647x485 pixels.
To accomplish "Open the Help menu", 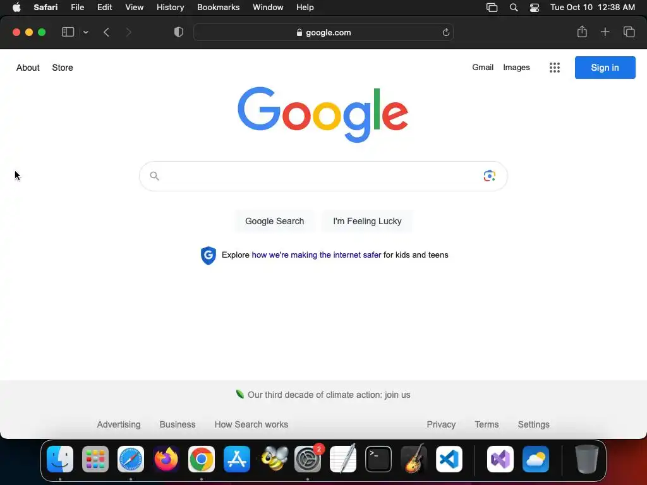I will [x=305, y=7].
